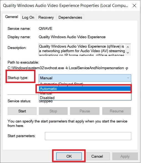Click the Startup type label
This screenshot has width=141, height=163.
[x=18, y=78]
